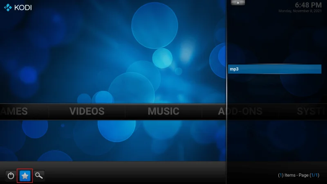Click the 6:48 PM clock
The width and height of the screenshot is (327, 184).
tap(308, 5)
